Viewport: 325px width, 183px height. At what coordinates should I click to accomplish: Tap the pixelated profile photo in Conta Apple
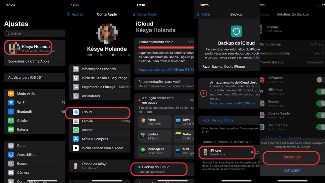tap(107, 33)
